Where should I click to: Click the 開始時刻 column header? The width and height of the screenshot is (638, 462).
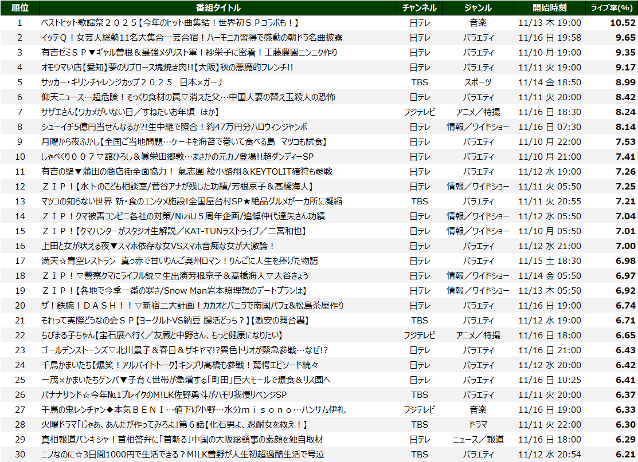coord(549,7)
